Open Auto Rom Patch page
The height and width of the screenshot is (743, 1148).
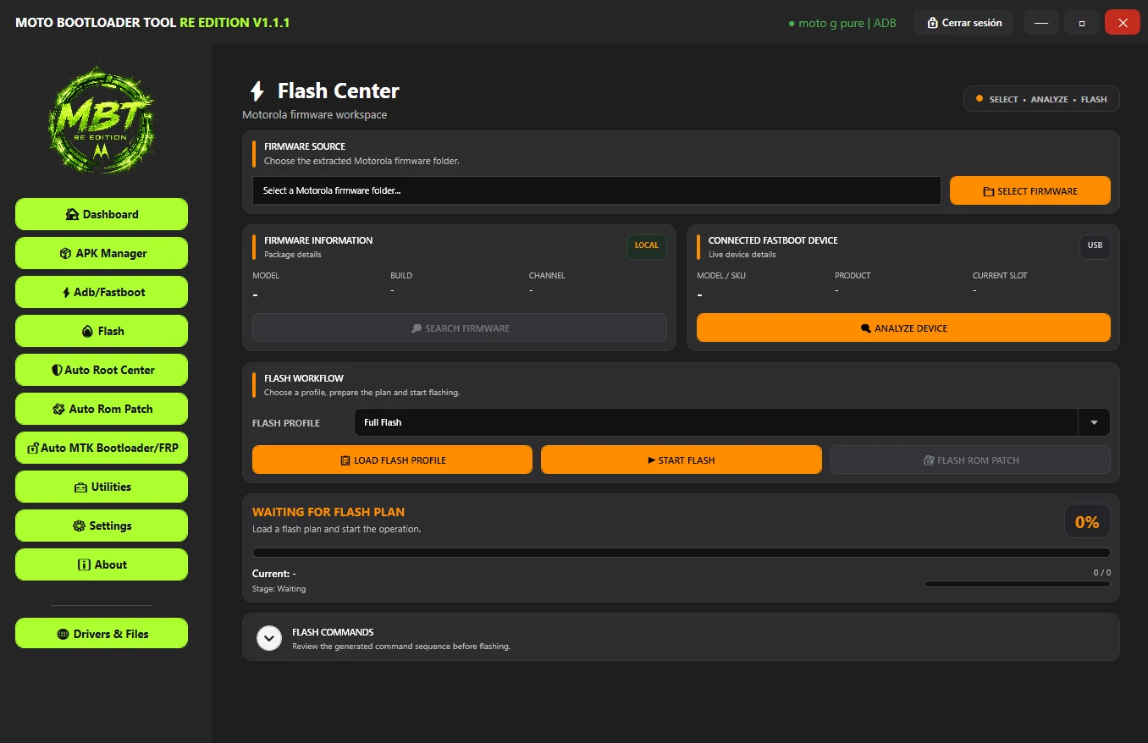(102, 409)
